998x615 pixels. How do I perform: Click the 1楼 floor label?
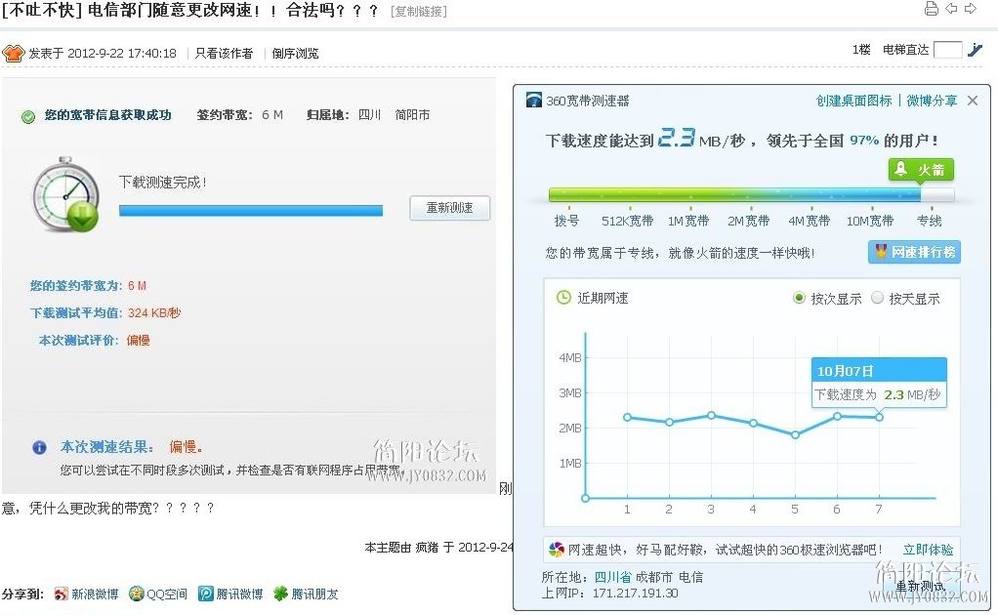pos(861,50)
